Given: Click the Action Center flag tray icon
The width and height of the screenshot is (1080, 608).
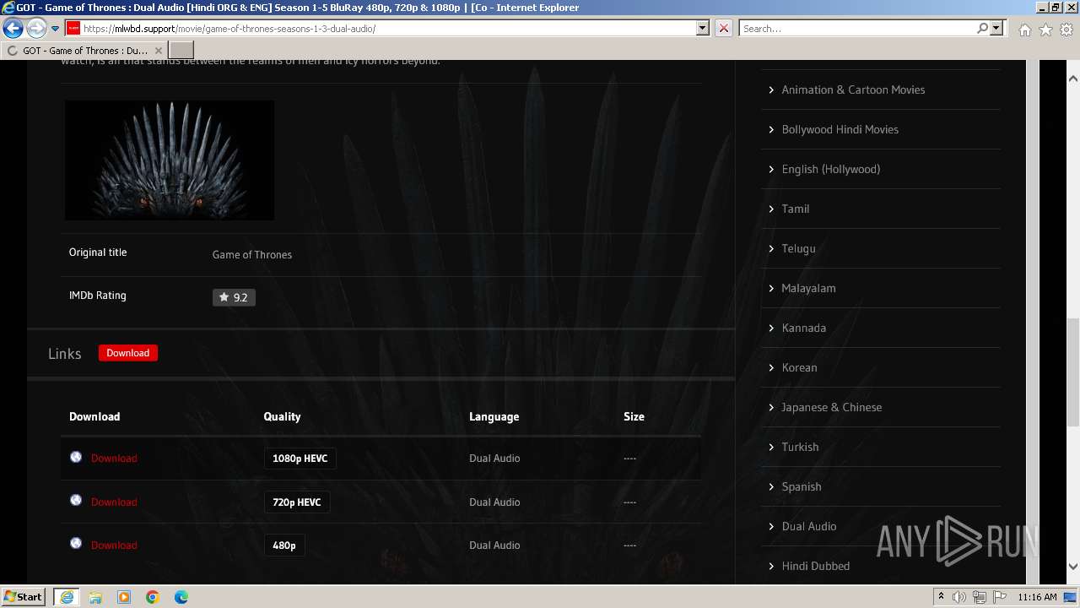Looking at the screenshot, I should coord(1000,597).
